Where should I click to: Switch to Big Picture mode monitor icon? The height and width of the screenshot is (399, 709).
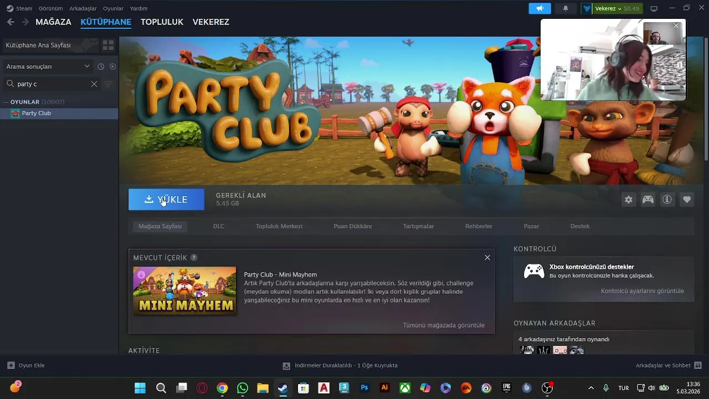pyautogui.click(x=654, y=8)
